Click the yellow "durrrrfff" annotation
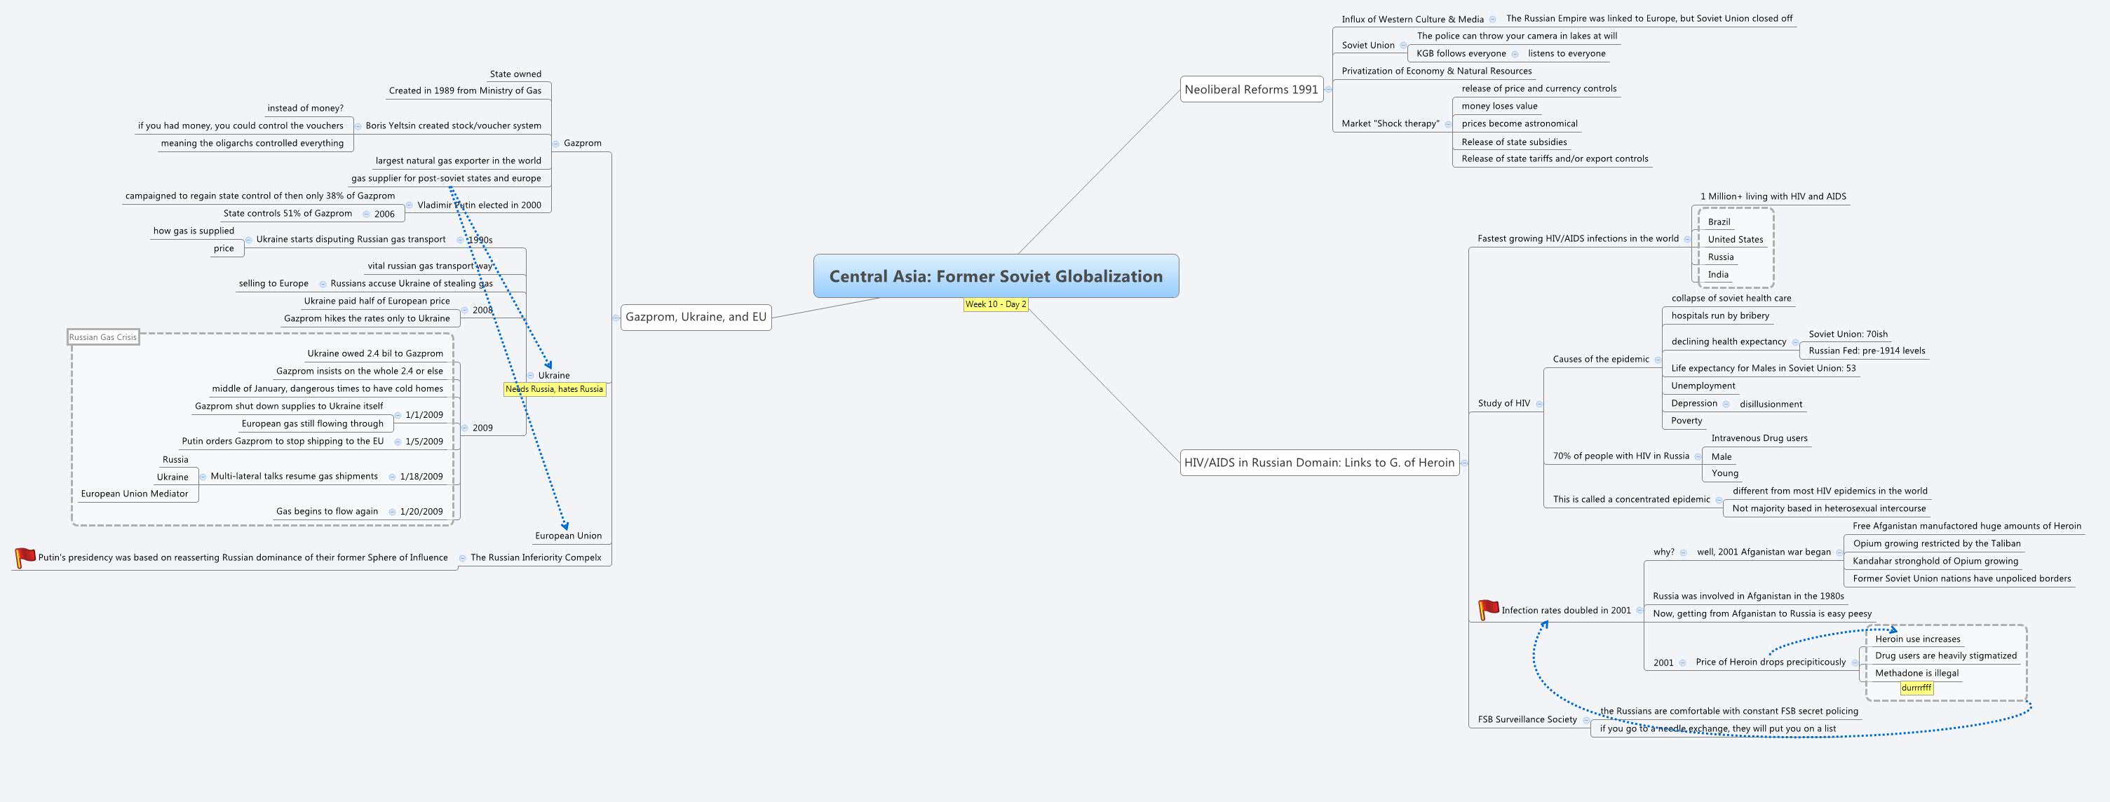This screenshot has height=802, width=2110. [x=1916, y=688]
